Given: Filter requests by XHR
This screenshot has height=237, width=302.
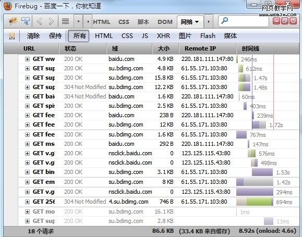Looking at the screenshot, I should click(164, 36).
